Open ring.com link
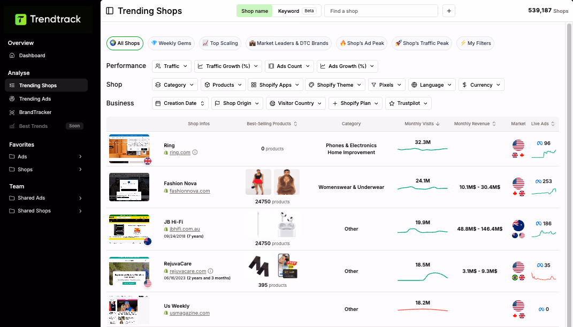This screenshot has width=573, height=327. point(180,153)
